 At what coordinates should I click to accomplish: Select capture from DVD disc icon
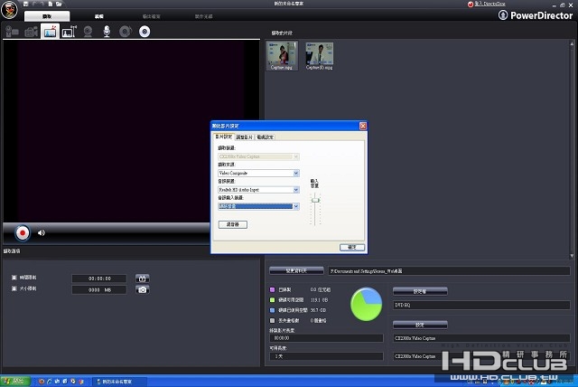click(x=144, y=32)
